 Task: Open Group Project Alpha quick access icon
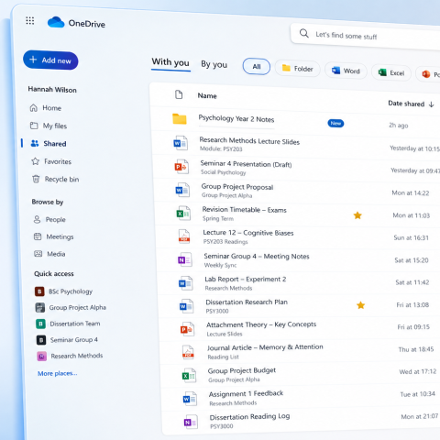tap(40, 307)
